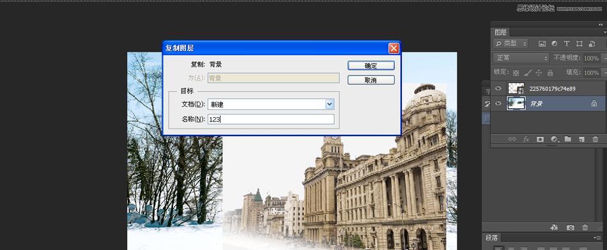Open the 类型 layer filter dropdown
Screen dimensions: 607x250
[x=511, y=44]
